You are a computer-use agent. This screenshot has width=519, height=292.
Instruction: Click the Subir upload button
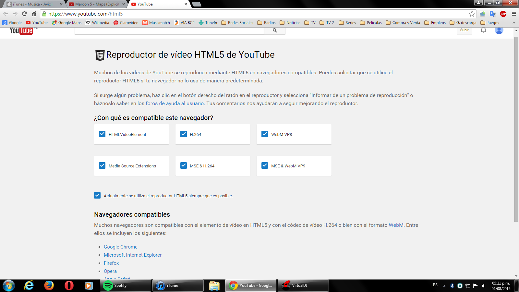coord(465,30)
